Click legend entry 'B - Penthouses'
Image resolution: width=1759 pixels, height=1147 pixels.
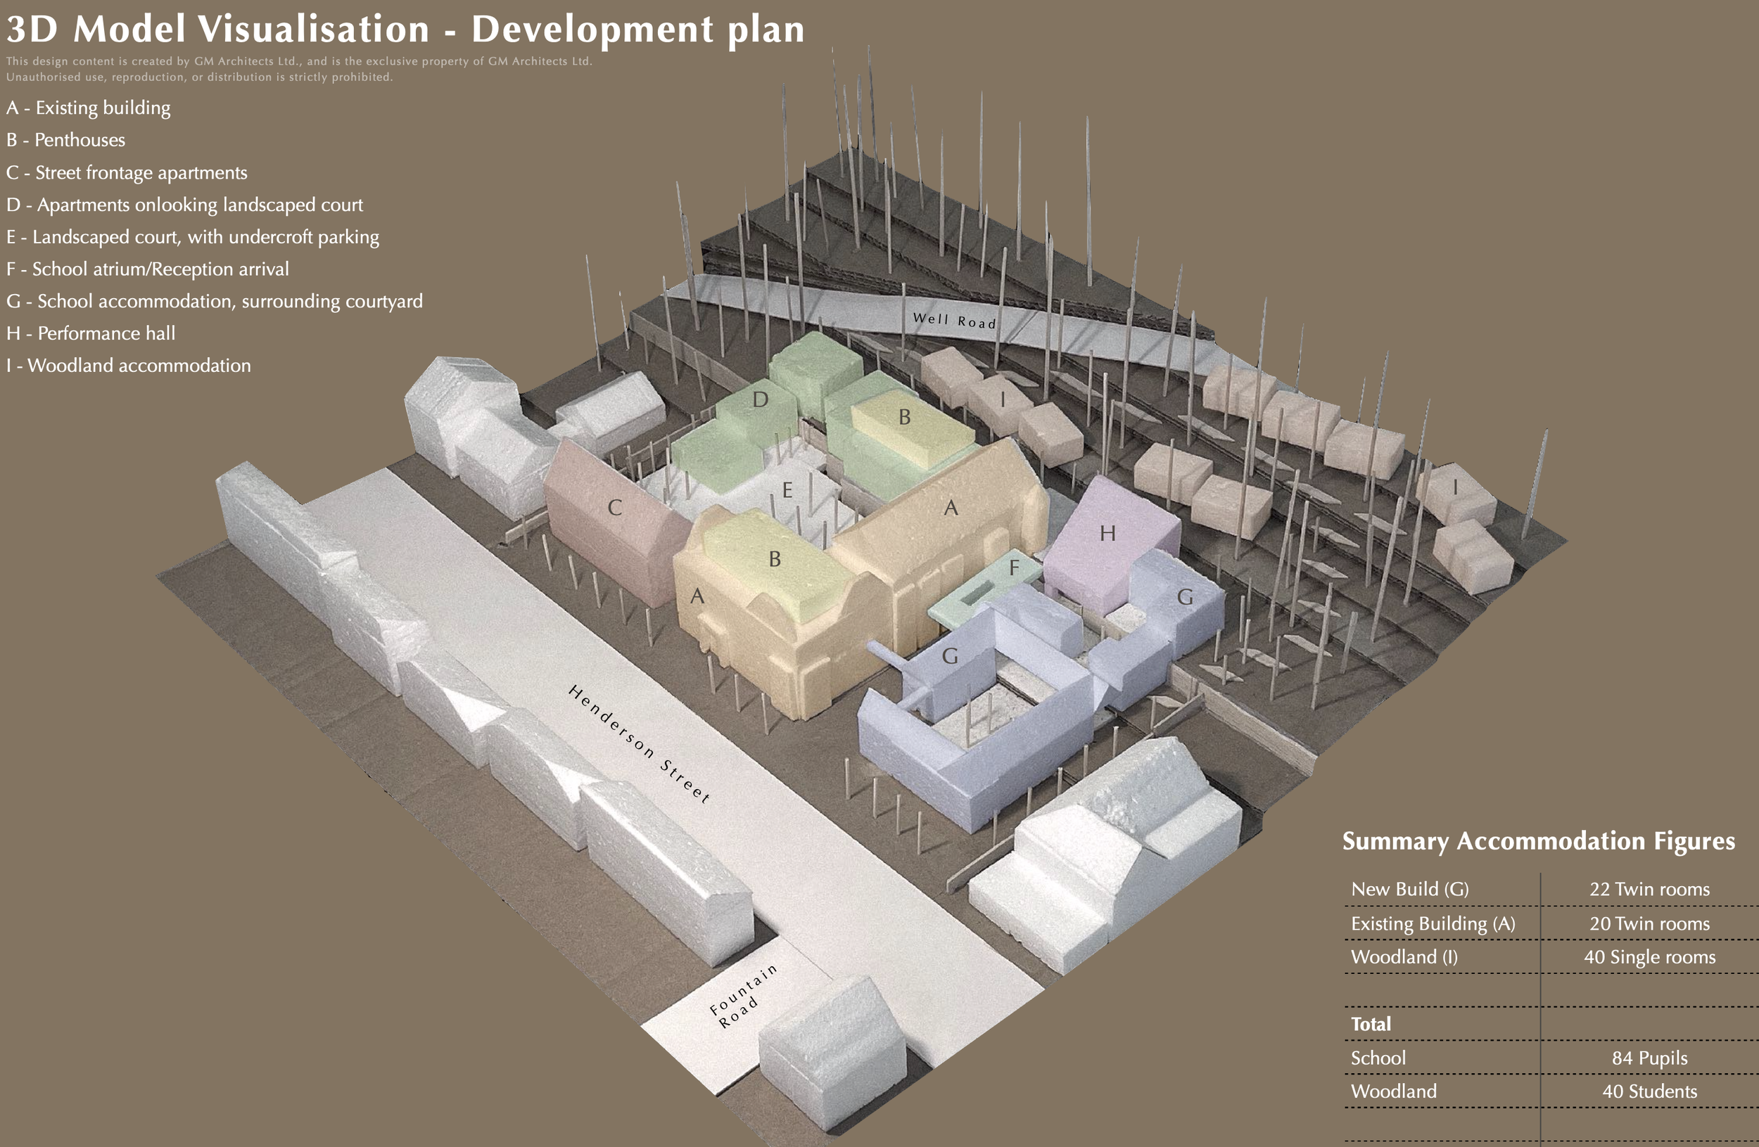(65, 141)
